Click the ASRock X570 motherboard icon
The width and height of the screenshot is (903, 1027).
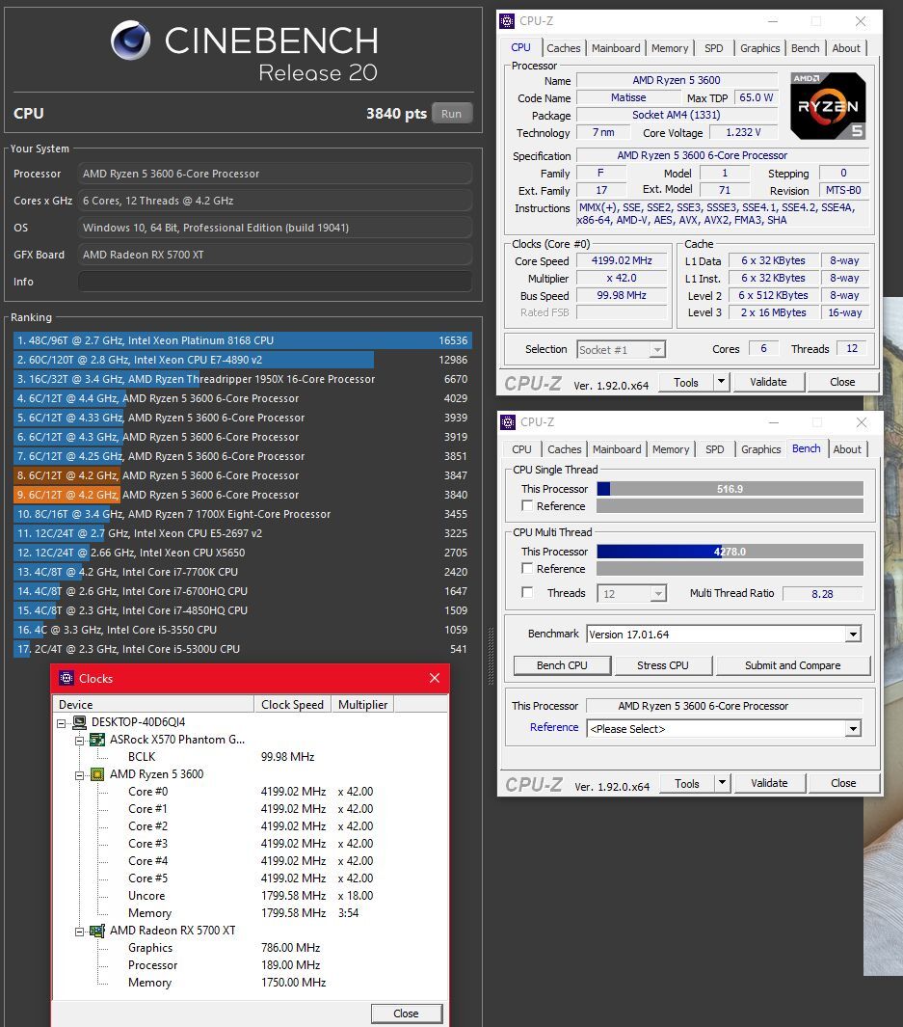pos(97,740)
